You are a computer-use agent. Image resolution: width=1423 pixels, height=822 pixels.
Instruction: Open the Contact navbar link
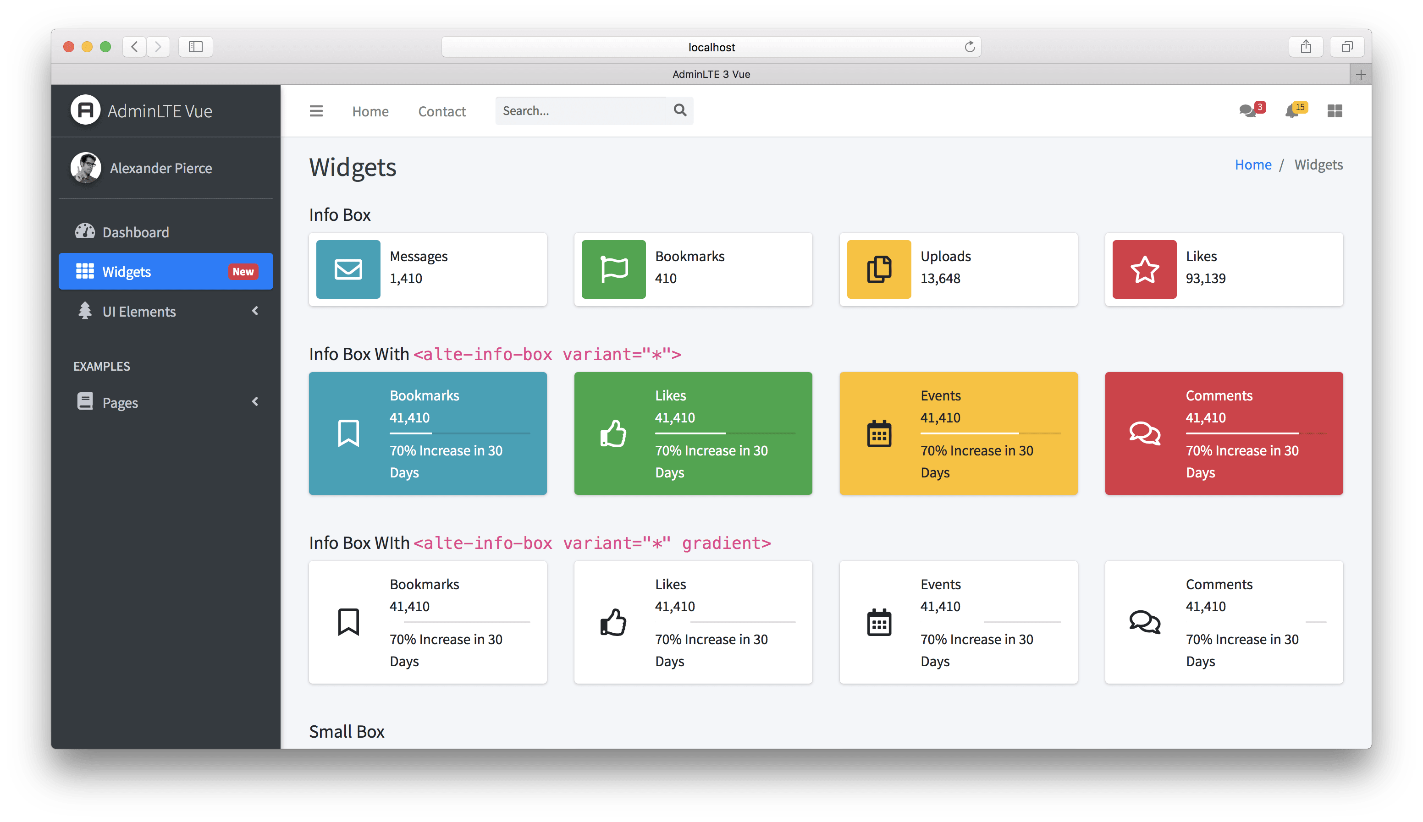(441, 111)
